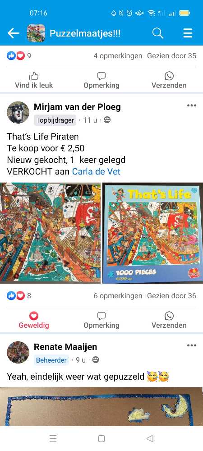View reactions count 8 on Mirjam's post
This screenshot has height=451, width=203.
[x=19, y=296]
